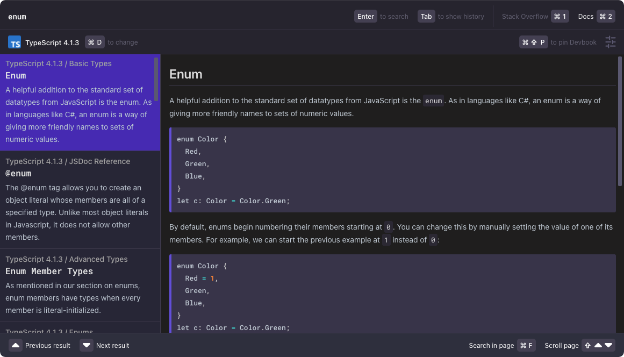Click the ⌘⇧P pin Devbook shortcut
624x357 pixels.
click(x=533, y=42)
